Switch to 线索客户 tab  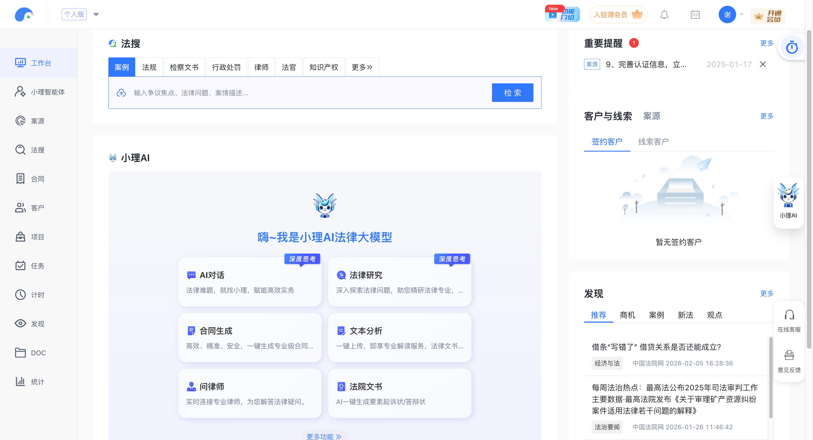pyautogui.click(x=653, y=142)
